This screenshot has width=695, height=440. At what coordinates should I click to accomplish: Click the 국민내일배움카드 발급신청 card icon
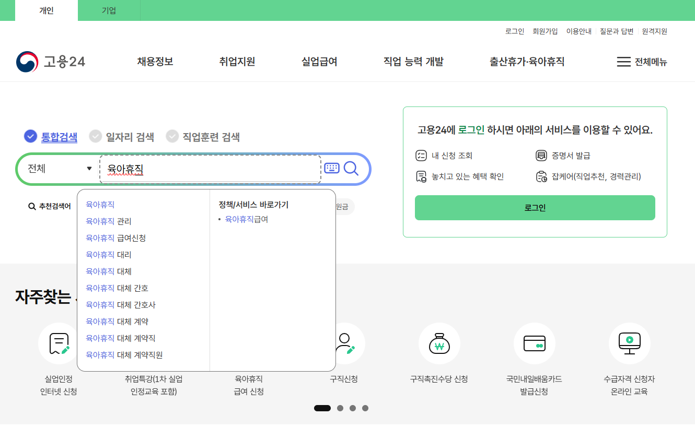click(x=534, y=343)
